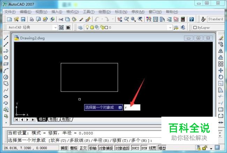Image resolution: width=227 pixels, height=153 pixels.
Task: Toggle 栅格 grid display
Action: 74,148
